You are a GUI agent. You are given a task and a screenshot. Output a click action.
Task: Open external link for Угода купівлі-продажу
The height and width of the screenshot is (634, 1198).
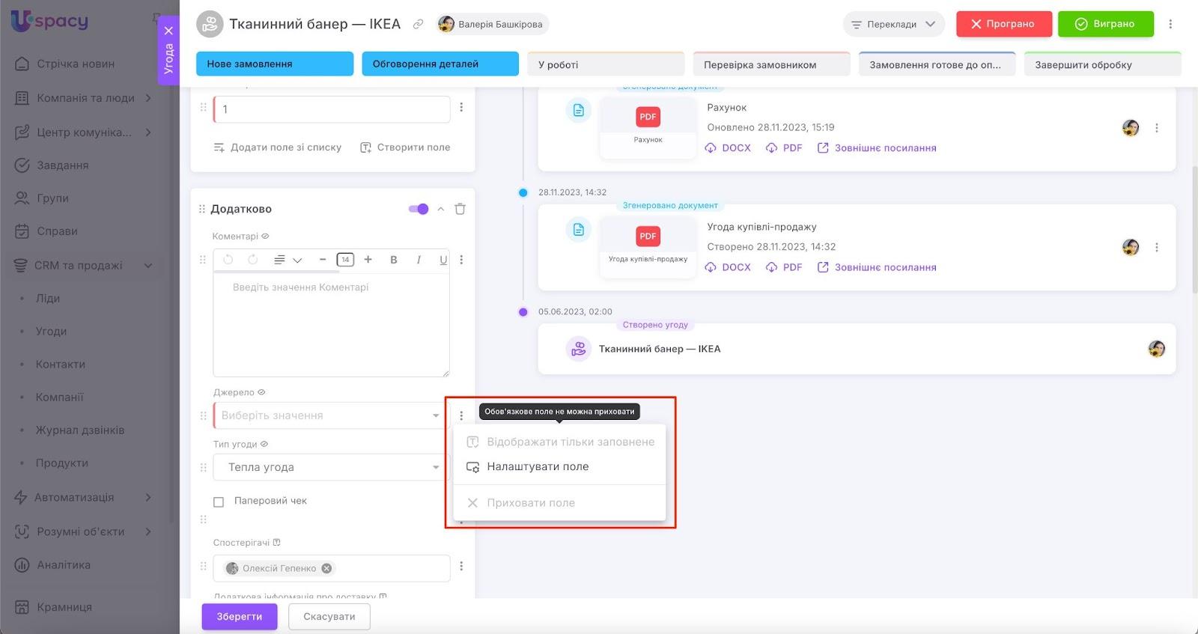[x=876, y=267]
